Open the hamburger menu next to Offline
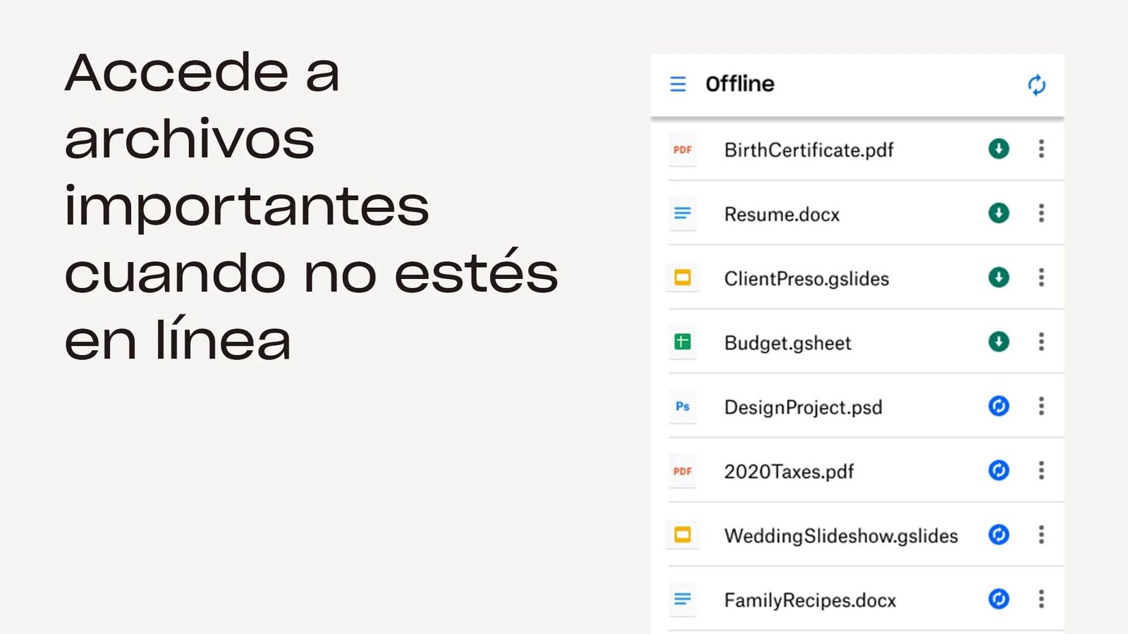This screenshot has height=634, width=1128. pos(678,85)
